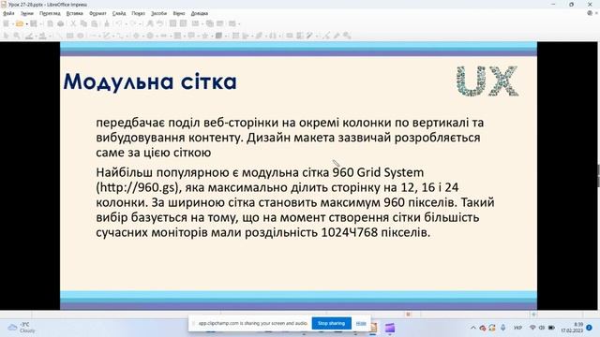Click the Модульна сітка slide title
Viewport: 600px width, 337px height.
[x=150, y=81]
